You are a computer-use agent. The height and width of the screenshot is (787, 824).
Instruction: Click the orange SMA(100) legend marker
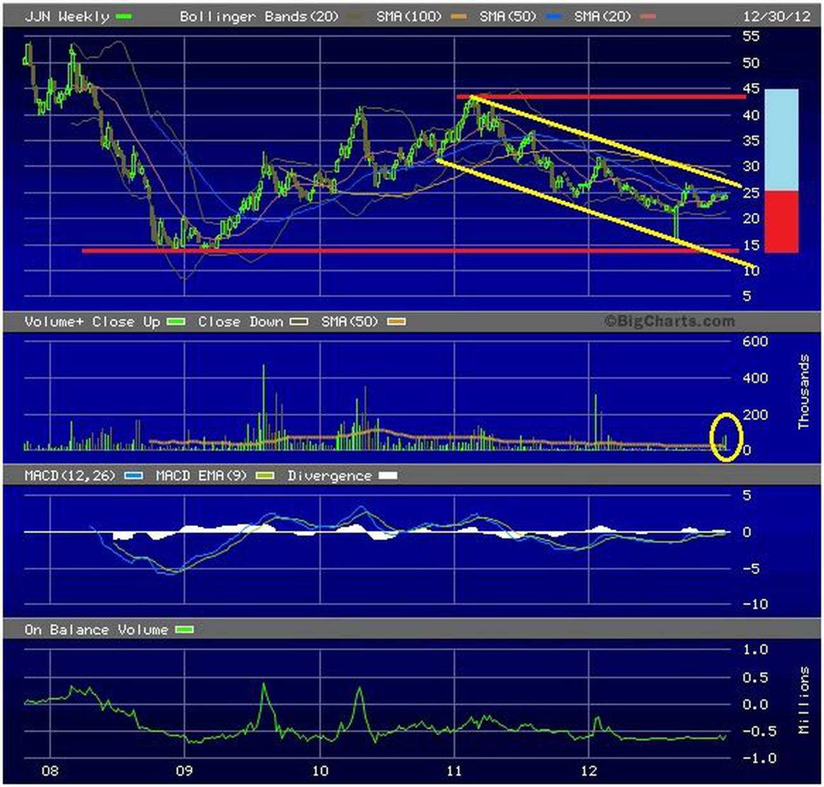[x=458, y=17]
